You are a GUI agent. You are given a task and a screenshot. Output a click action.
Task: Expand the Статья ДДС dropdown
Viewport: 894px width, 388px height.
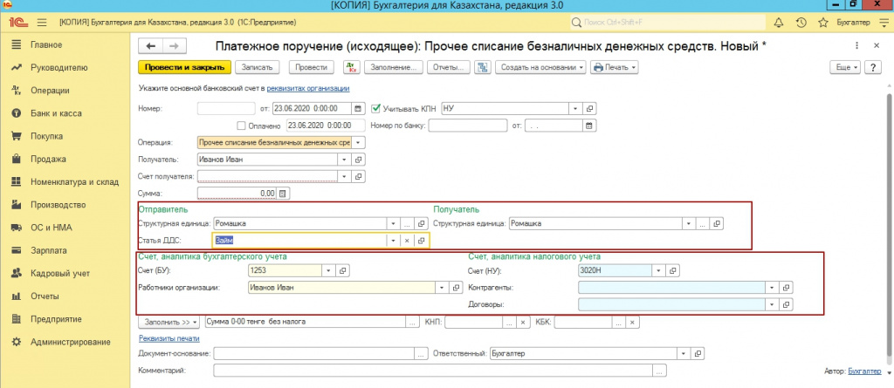[x=394, y=241]
